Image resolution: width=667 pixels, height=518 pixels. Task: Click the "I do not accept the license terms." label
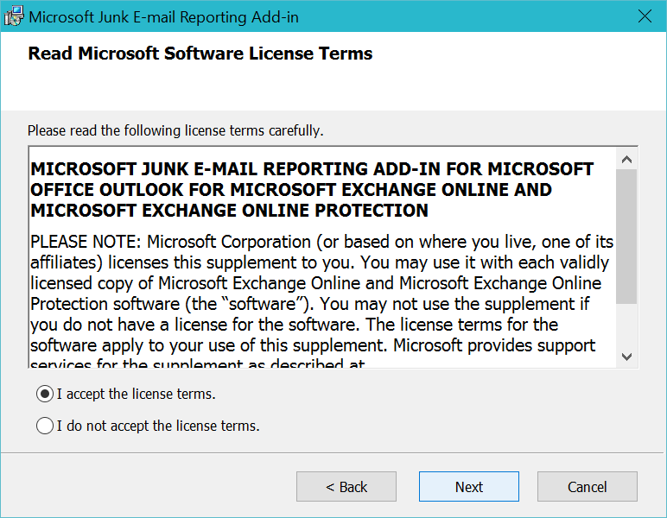[158, 426]
